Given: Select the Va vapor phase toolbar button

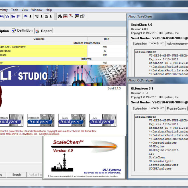Looking at the screenshot, I should tap(7, 16).
